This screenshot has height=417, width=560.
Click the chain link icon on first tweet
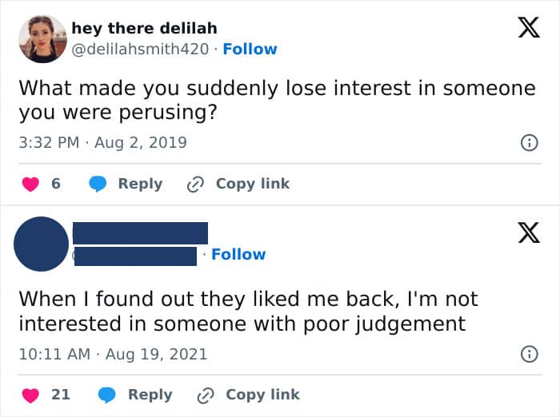(x=196, y=185)
